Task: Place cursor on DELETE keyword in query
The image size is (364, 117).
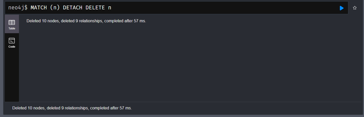Action: pos(95,8)
